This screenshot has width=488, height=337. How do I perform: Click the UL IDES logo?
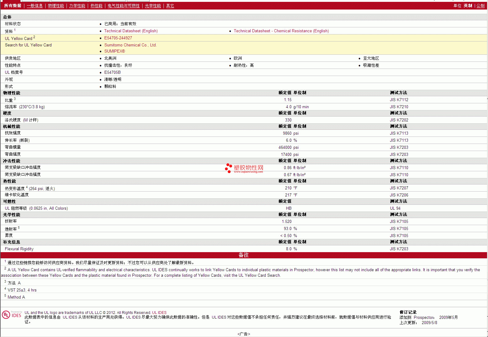12,315
